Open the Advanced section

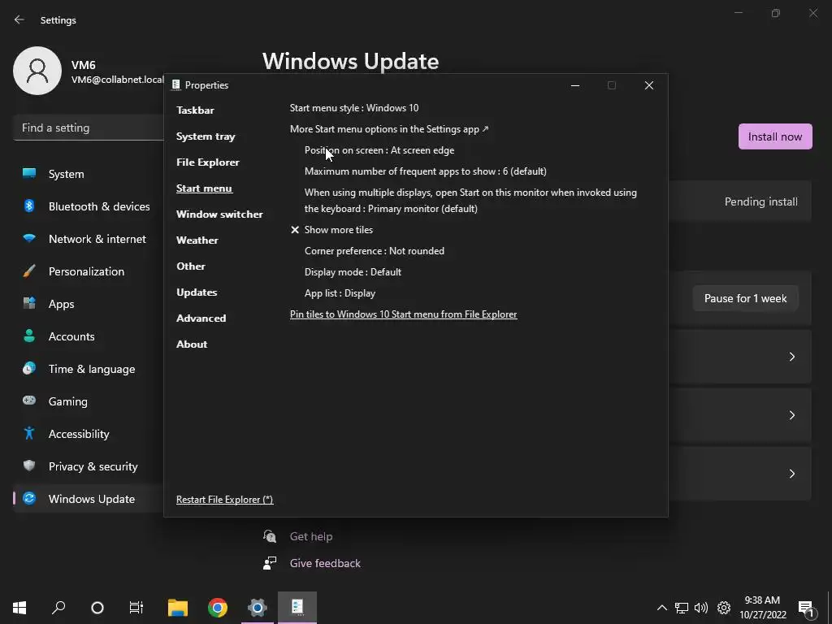[x=201, y=318]
